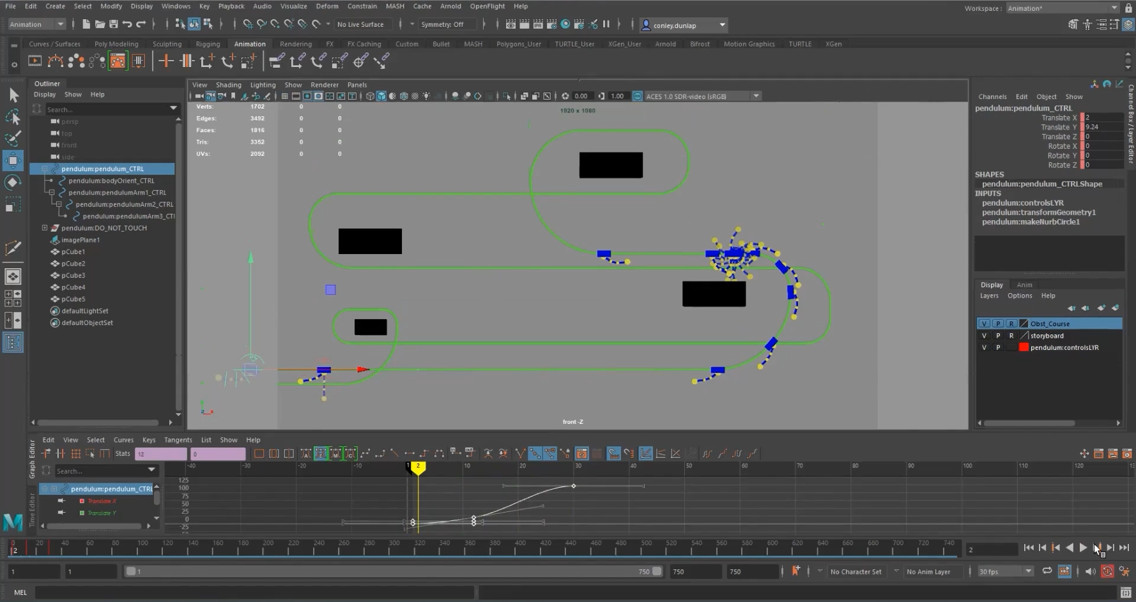The width and height of the screenshot is (1136, 602).
Task: Switch to the Rendering shelf tab
Action: [x=296, y=44]
